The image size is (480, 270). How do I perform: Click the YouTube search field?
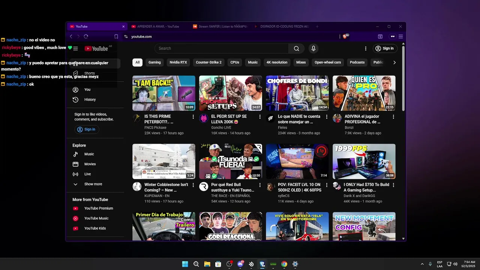(221, 48)
